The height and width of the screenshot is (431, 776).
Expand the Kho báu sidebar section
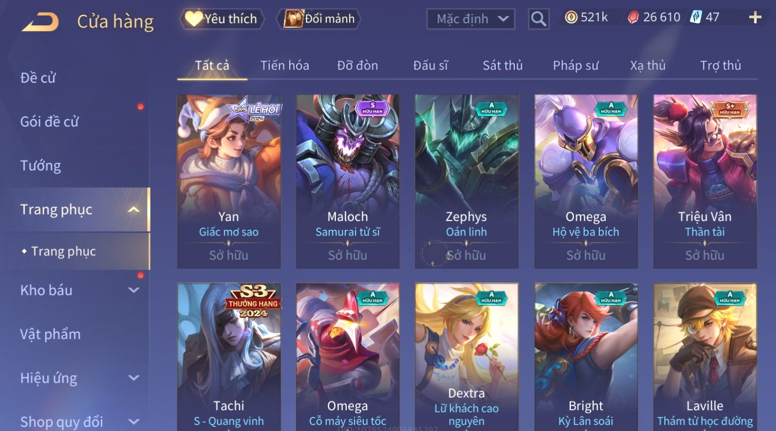pos(133,290)
